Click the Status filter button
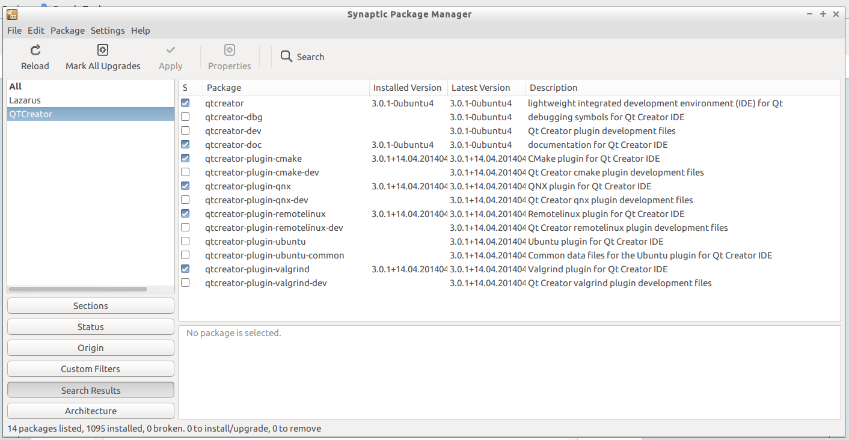849x440 pixels. (x=91, y=327)
